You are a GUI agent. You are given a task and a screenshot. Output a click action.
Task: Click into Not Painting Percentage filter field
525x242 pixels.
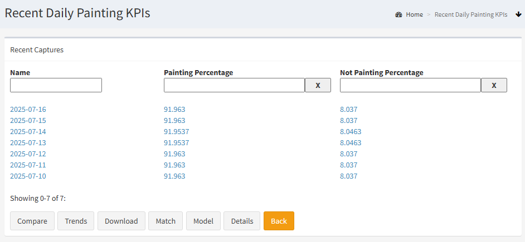pos(411,85)
